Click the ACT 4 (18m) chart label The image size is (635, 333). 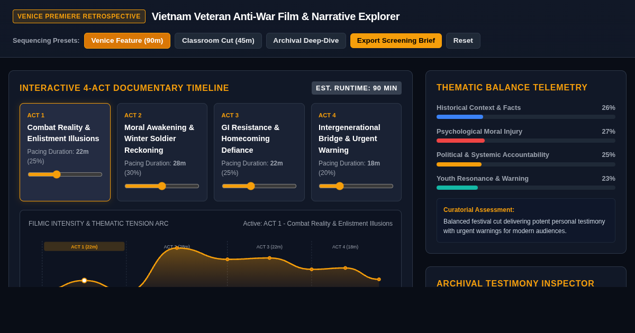tap(345, 247)
